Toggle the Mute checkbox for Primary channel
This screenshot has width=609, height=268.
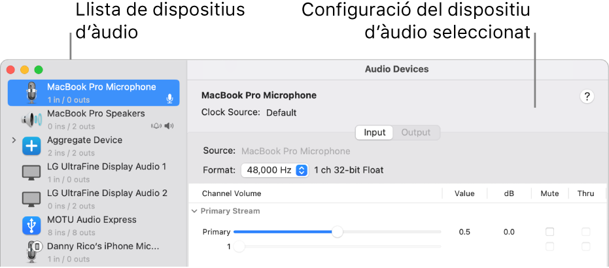[549, 232]
